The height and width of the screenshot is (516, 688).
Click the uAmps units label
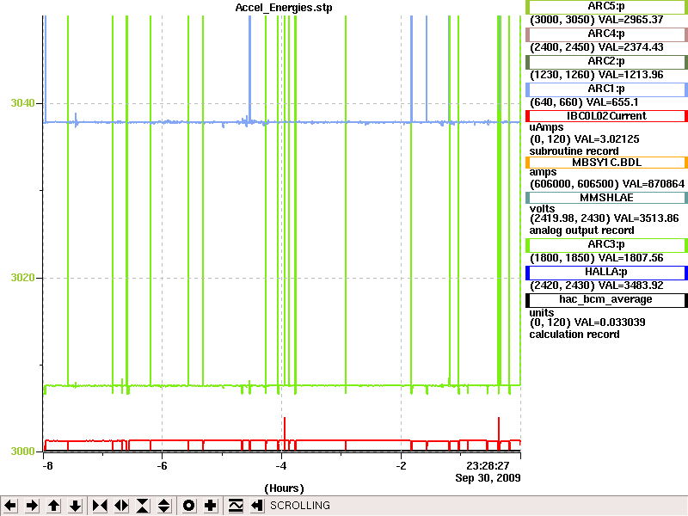(x=546, y=127)
